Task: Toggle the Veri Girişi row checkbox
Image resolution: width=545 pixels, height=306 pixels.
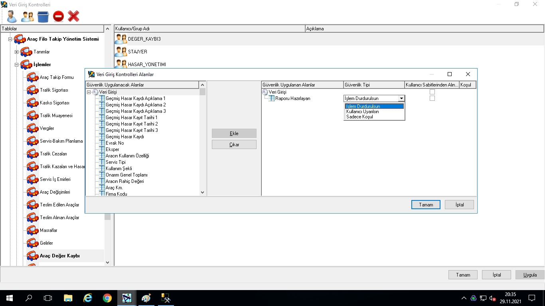Action: [432, 92]
